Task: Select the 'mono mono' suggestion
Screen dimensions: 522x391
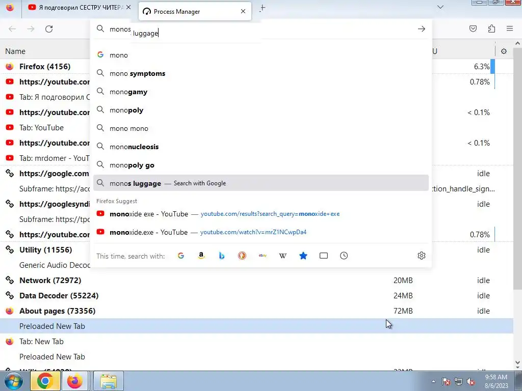Action: coord(261,128)
